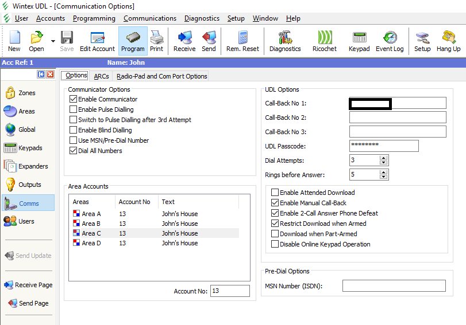Open dropdown arrow next to Open
The image size is (466, 325).
pos(53,41)
